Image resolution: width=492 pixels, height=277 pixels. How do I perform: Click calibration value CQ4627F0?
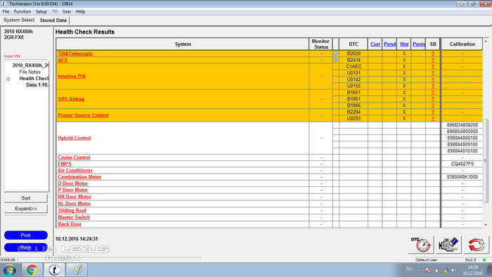pyautogui.click(x=462, y=164)
